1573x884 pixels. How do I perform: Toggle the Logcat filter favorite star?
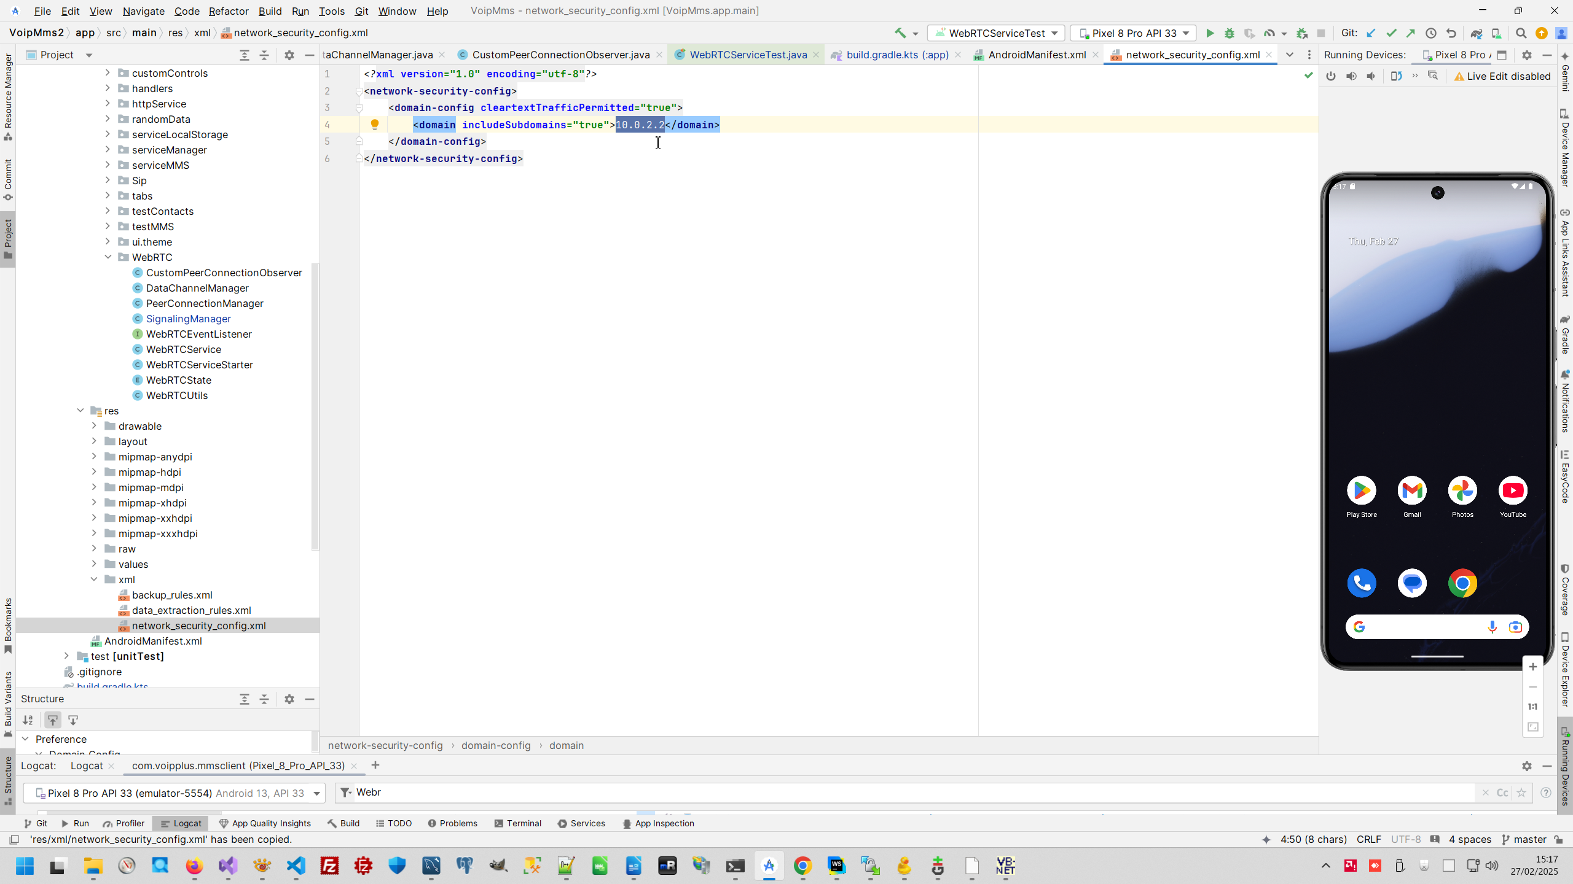1521,793
